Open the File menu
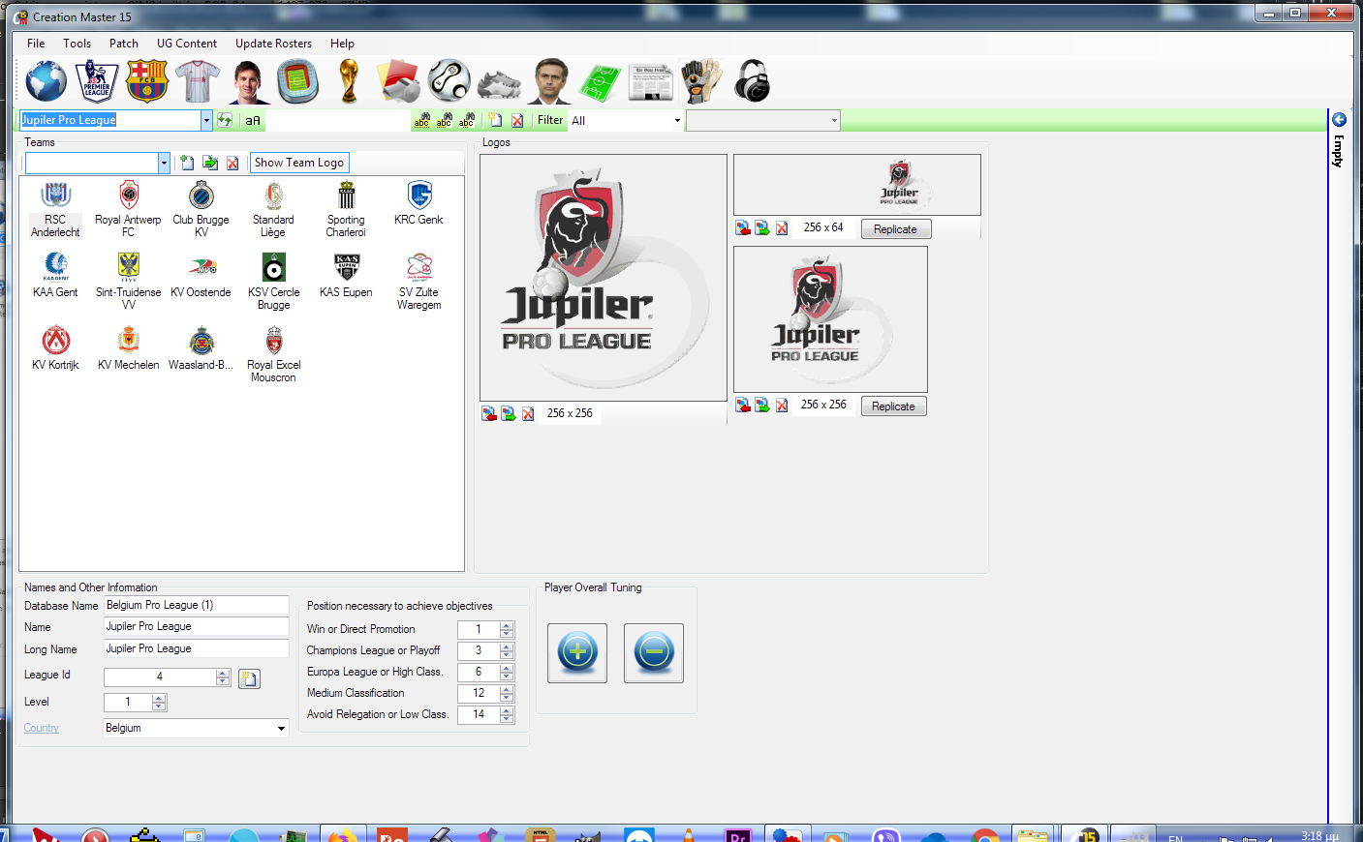Viewport: 1363px width, 842px height. click(36, 44)
